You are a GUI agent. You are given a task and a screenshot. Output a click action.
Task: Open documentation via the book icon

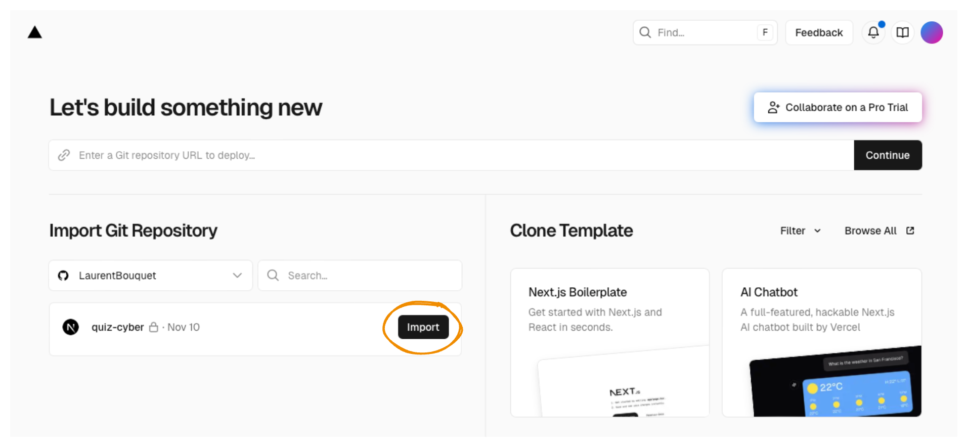903,32
